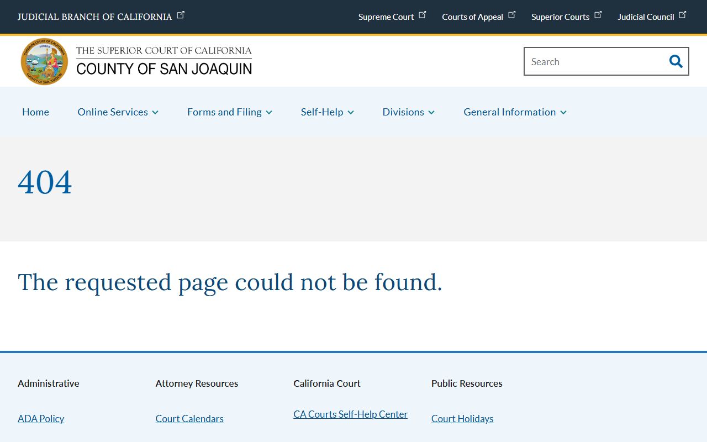Visit the Superior Courts link
The width and height of the screenshot is (707, 442).
click(x=560, y=17)
